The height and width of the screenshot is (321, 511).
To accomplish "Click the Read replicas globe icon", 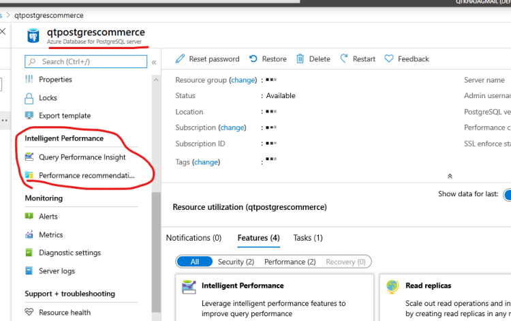I will pos(392,287).
